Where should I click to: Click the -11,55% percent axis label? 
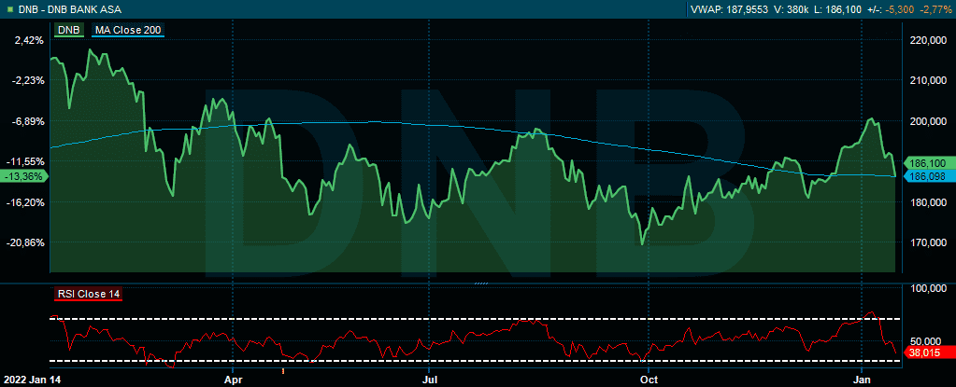coord(25,161)
